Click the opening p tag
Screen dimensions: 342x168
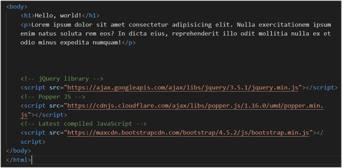click(26, 25)
